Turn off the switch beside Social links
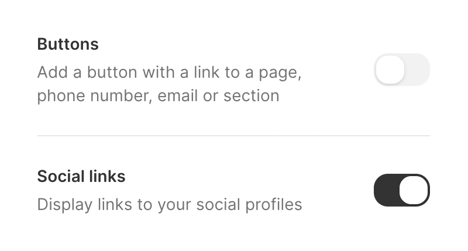 pos(401,190)
